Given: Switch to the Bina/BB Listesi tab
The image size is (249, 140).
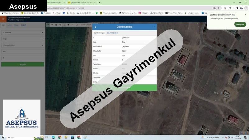Looking at the screenshot, I should coord(112,33).
